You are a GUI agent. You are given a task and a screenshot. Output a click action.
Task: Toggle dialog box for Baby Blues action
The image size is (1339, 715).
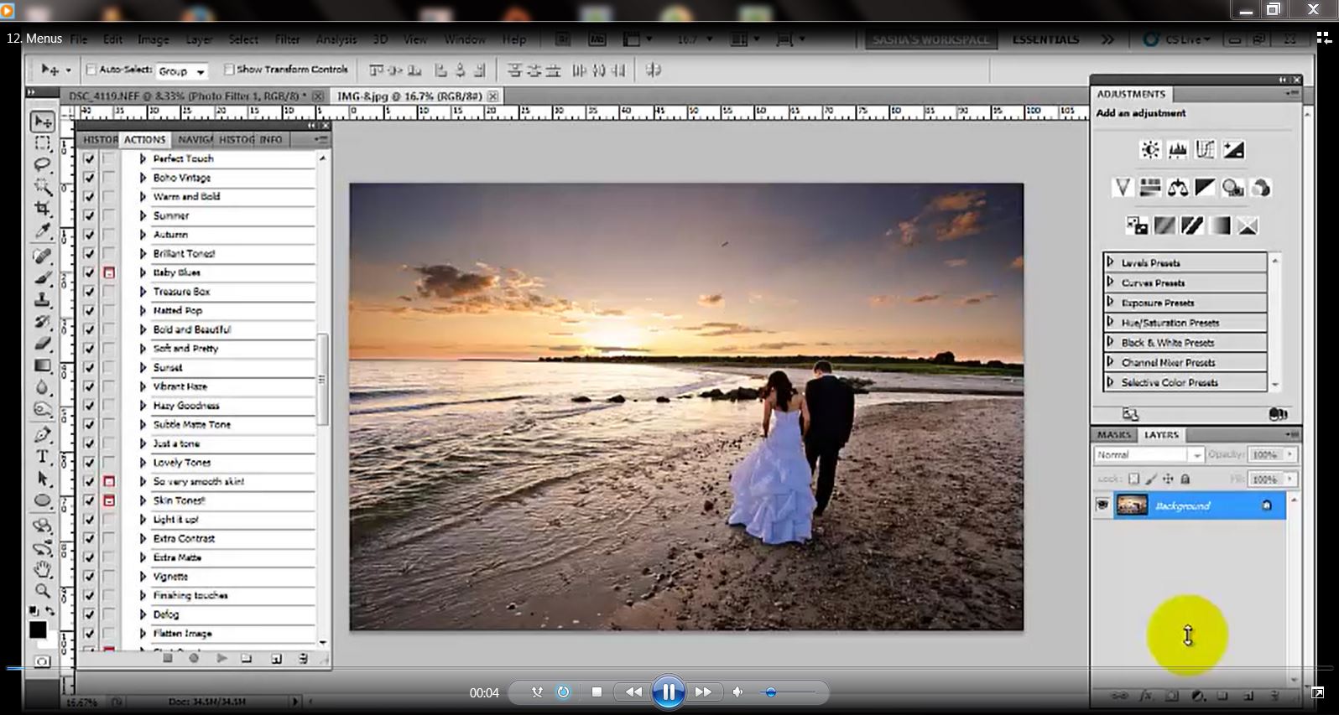coord(109,272)
